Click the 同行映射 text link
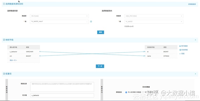200x101 pixels. pos(184,46)
